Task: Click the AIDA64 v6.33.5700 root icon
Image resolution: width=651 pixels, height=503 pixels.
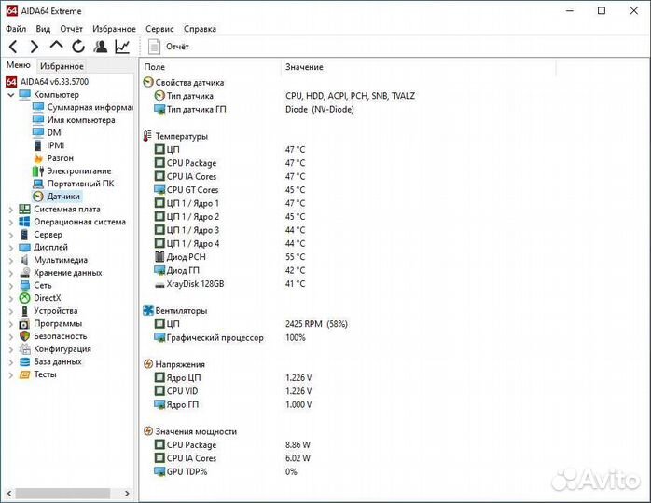Action: tap(11, 82)
